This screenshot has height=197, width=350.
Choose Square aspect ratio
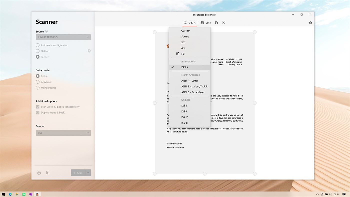tap(190, 37)
